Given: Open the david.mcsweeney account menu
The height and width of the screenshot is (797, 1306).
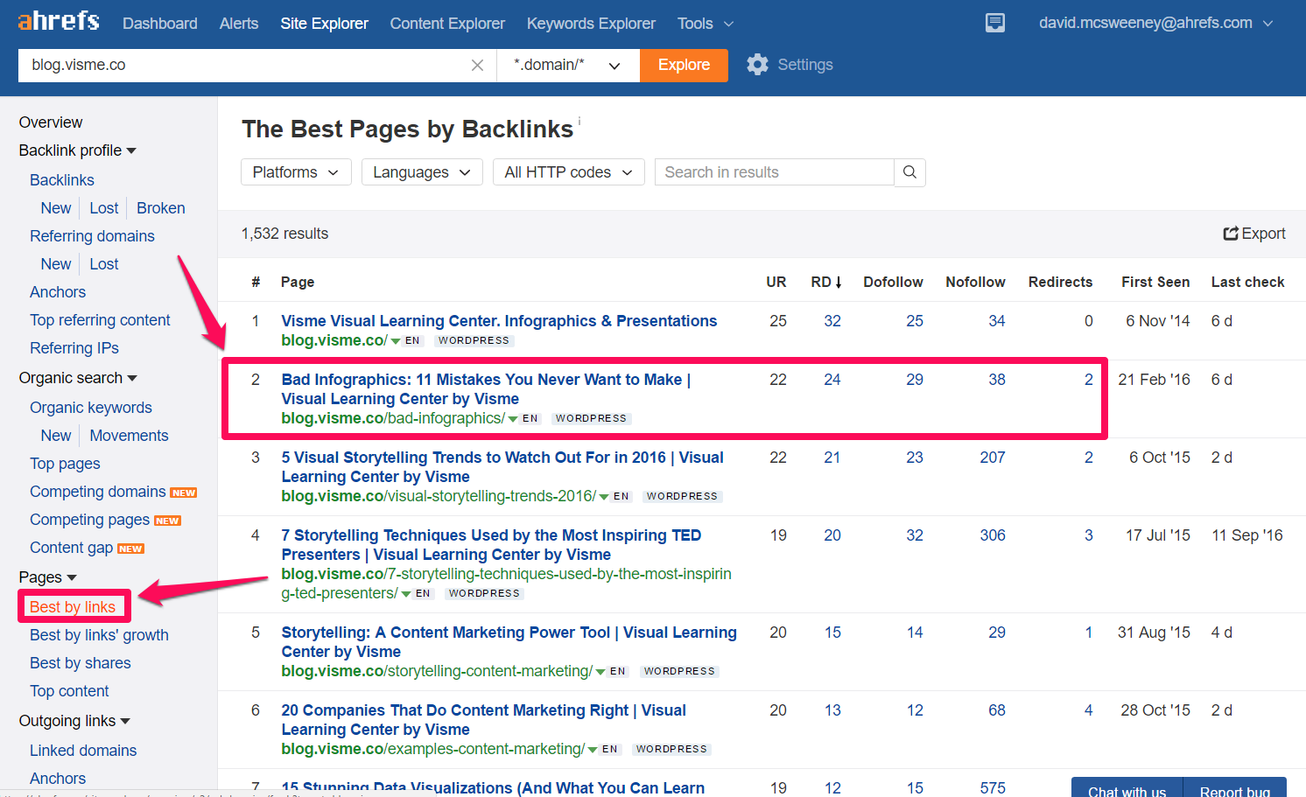Looking at the screenshot, I should 1155,23.
